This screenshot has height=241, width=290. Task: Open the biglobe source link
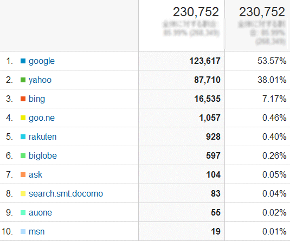[x=43, y=155]
